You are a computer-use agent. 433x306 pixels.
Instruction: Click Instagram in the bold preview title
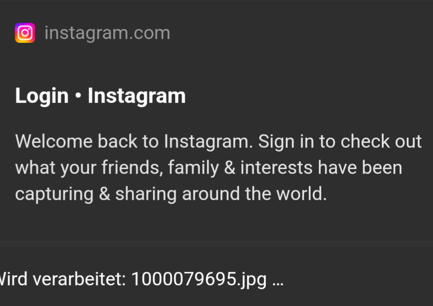(137, 96)
